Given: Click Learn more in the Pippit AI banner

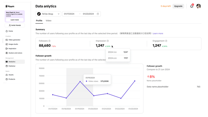Looking at the screenshot, I should point(15,20).
